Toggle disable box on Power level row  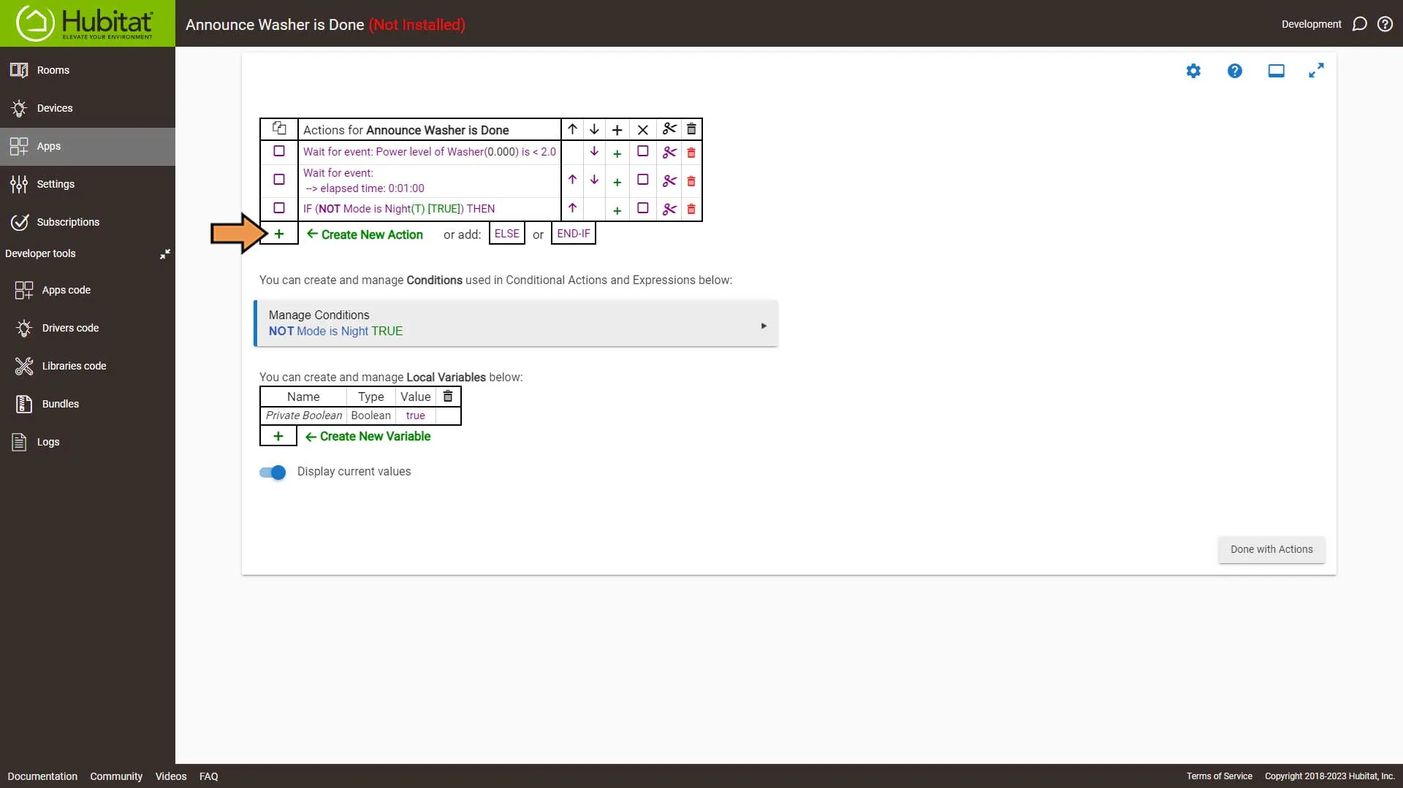[643, 151]
